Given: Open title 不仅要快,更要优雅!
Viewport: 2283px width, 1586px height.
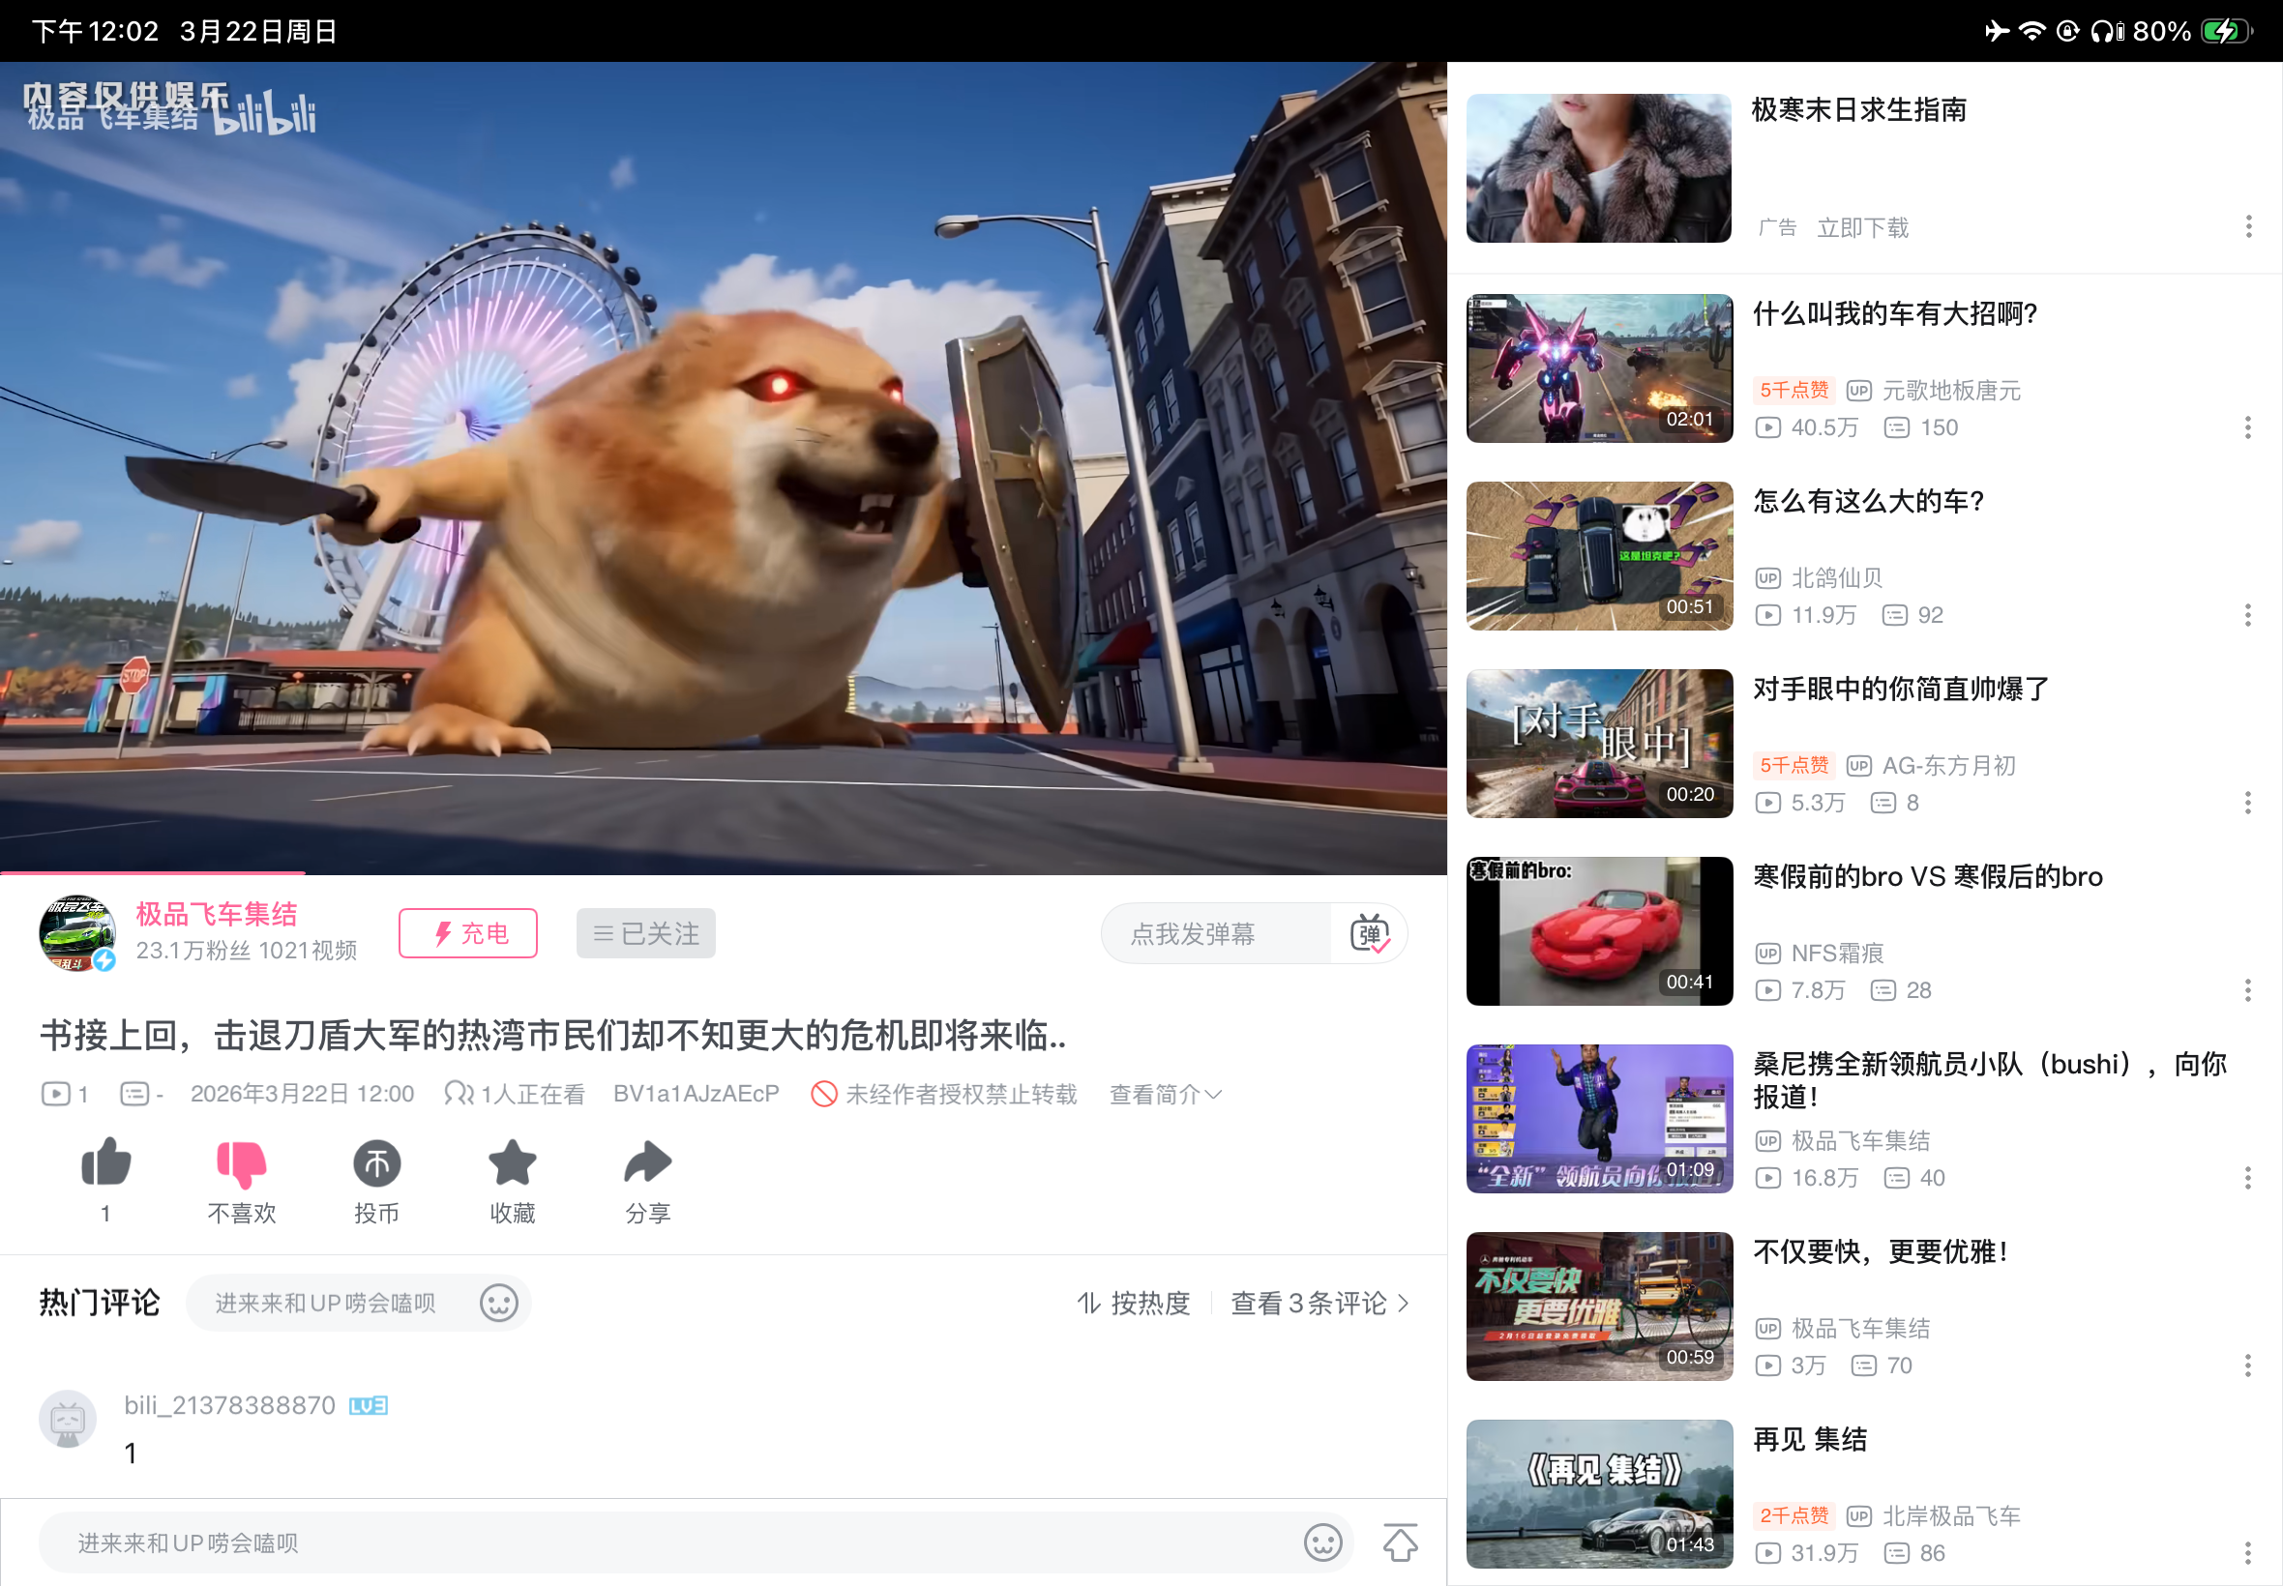Looking at the screenshot, I should click(x=1882, y=1251).
